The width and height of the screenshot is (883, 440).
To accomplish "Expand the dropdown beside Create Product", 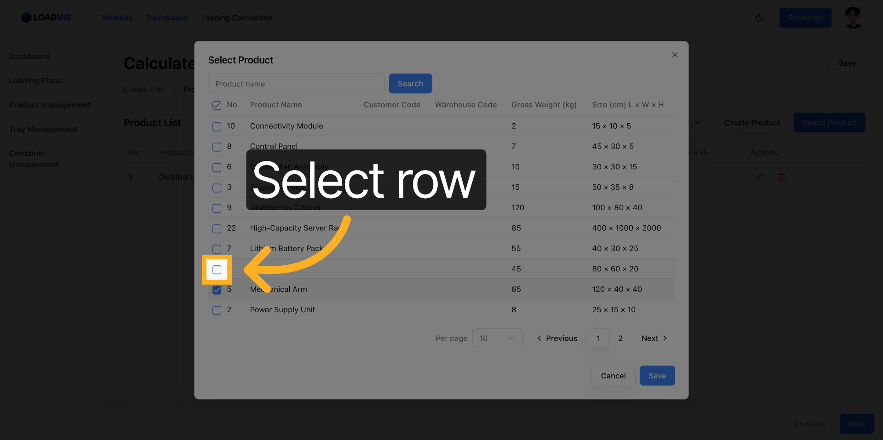I will [x=697, y=123].
